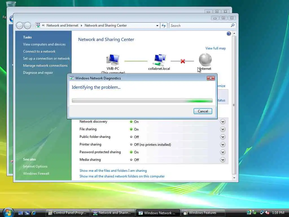The width and height of the screenshot is (289, 217).
Task: Show all files and folders I am sharing
Action: 113,171
